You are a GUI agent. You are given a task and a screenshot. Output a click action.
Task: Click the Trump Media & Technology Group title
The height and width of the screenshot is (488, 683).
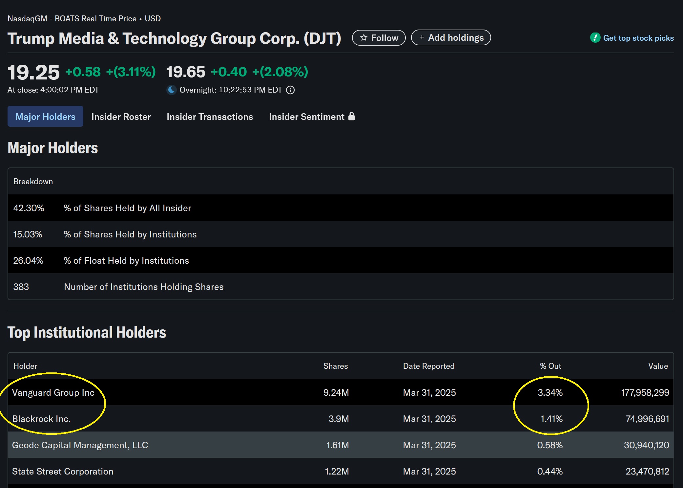pos(174,38)
